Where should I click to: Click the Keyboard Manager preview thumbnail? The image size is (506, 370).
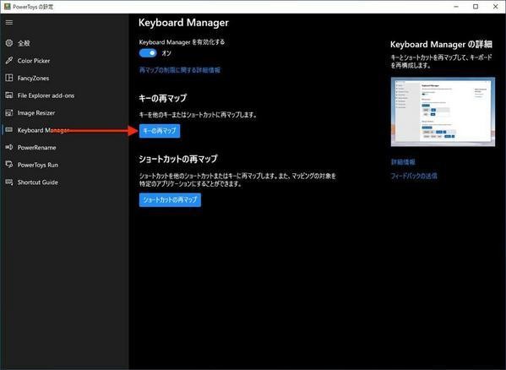point(443,112)
